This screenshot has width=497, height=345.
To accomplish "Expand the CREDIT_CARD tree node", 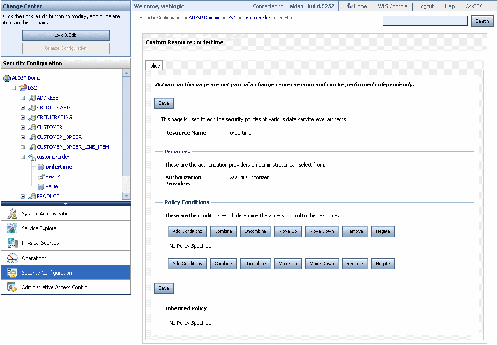I will tap(23, 107).
